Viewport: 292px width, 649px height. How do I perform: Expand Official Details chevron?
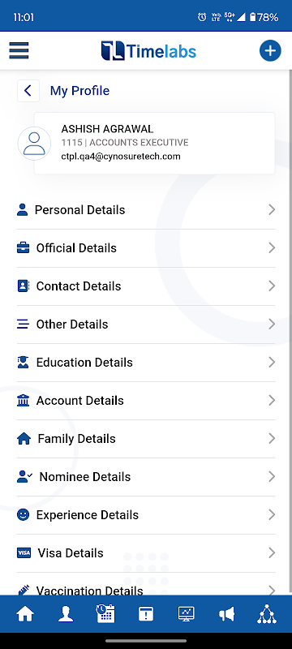coord(272,248)
